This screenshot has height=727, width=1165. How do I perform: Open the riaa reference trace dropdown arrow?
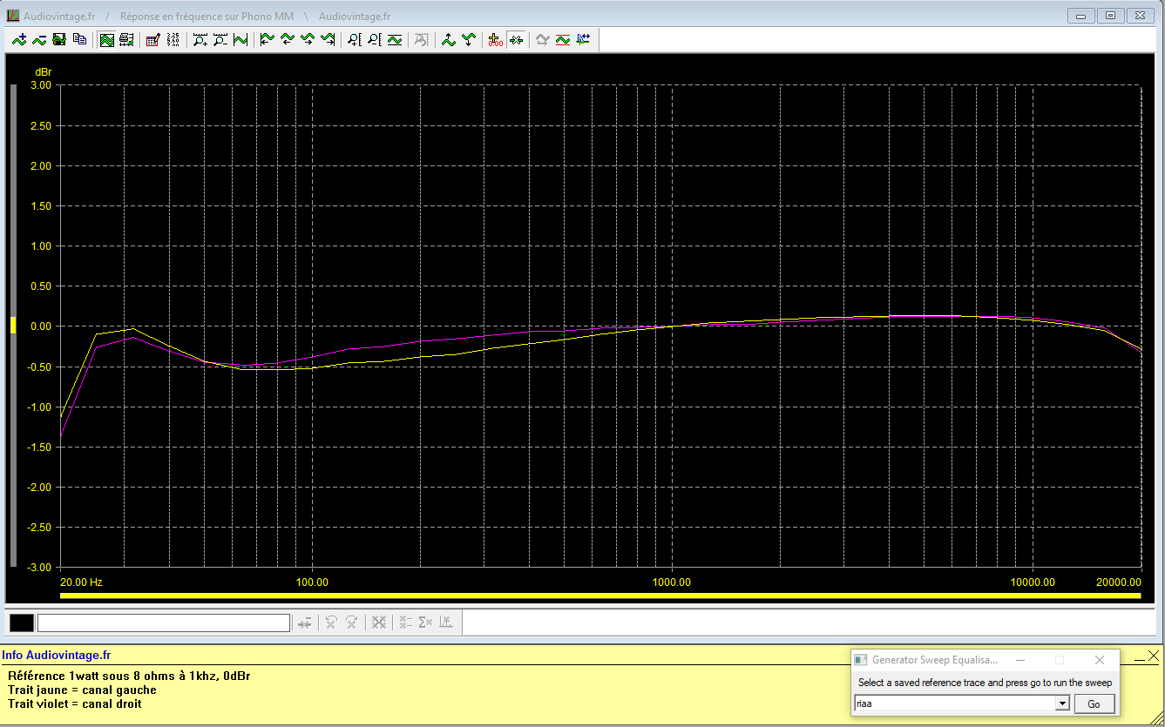pyautogui.click(x=1061, y=703)
